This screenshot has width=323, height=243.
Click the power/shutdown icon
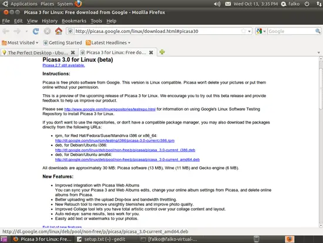(307, 4)
